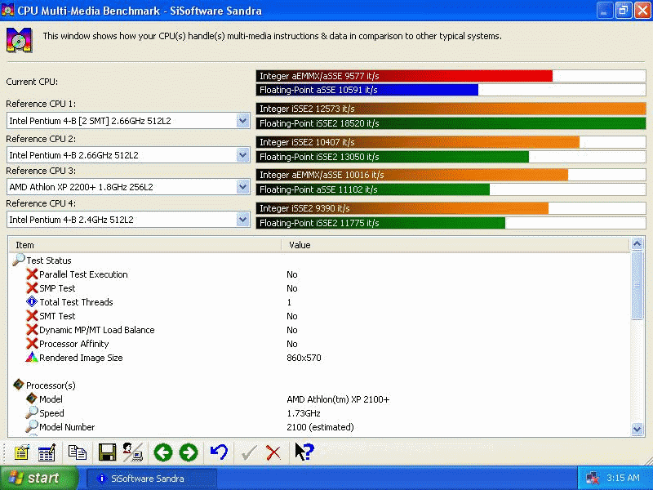
Task: Cancel using the red X icon
Action: pyautogui.click(x=272, y=452)
